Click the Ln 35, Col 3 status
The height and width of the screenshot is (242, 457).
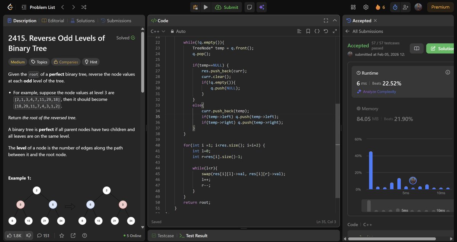tap(326, 221)
